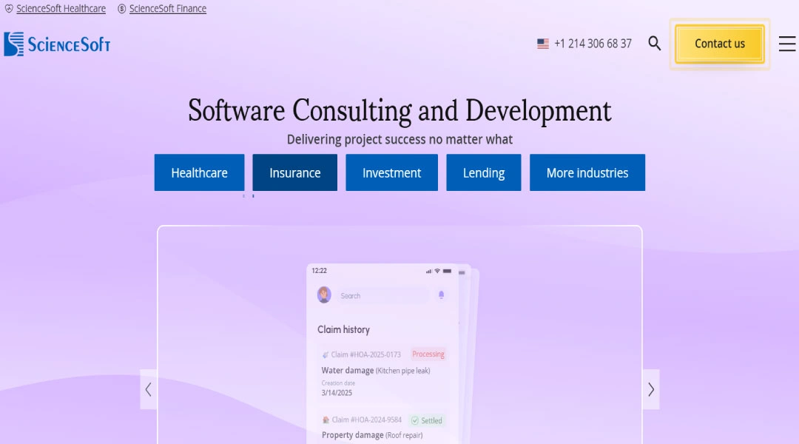Open ScienceSoft Finance link
Image resolution: width=799 pixels, height=444 pixels.
(x=168, y=9)
